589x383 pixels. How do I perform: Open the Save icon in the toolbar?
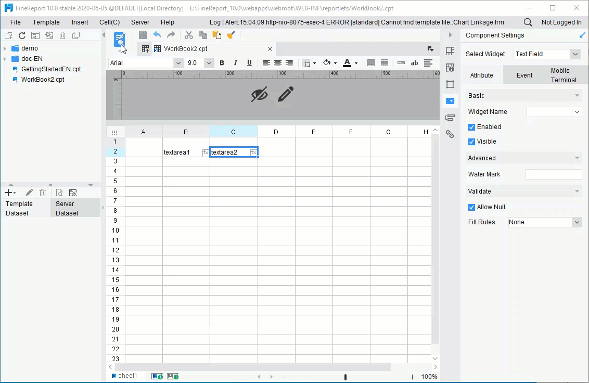pos(143,35)
